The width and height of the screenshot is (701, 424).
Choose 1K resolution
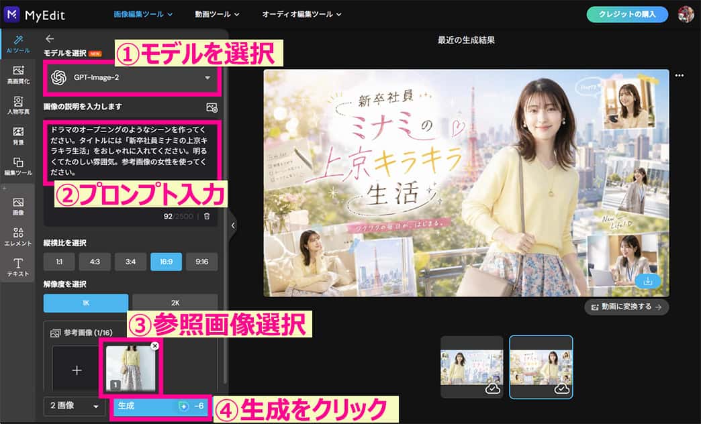pos(86,303)
